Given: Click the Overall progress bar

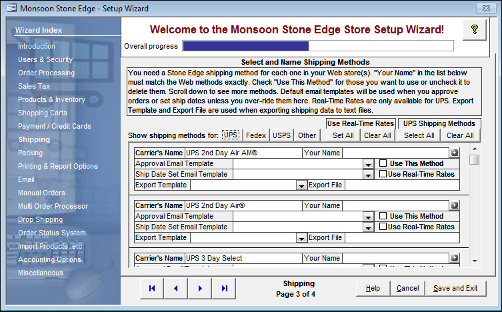Looking at the screenshot, I should [318, 46].
